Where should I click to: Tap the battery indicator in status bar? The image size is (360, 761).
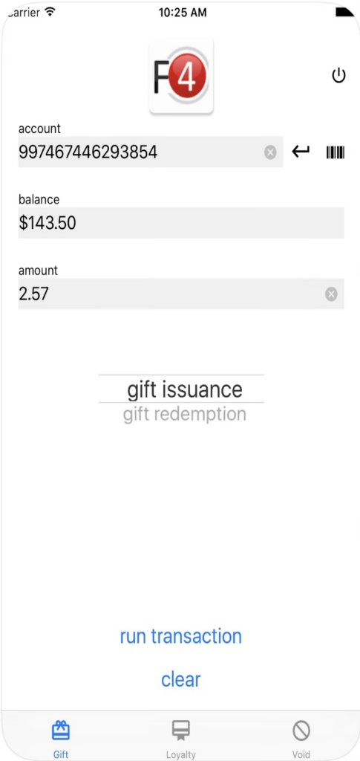pyautogui.click(x=344, y=12)
